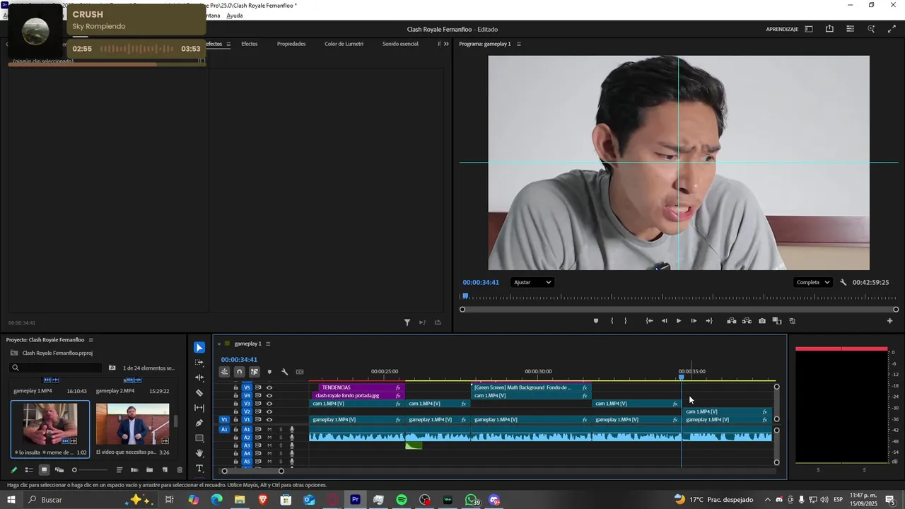Switch to Sonido esencial tab
The image size is (905, 509).
pyautogui.click(x=400, y=44)
